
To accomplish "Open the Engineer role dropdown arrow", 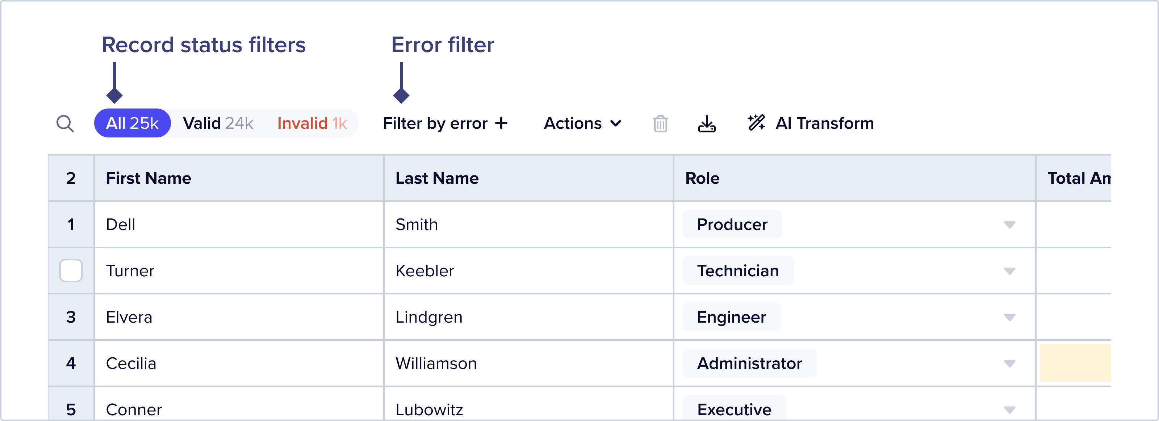I will (1009, 317).
